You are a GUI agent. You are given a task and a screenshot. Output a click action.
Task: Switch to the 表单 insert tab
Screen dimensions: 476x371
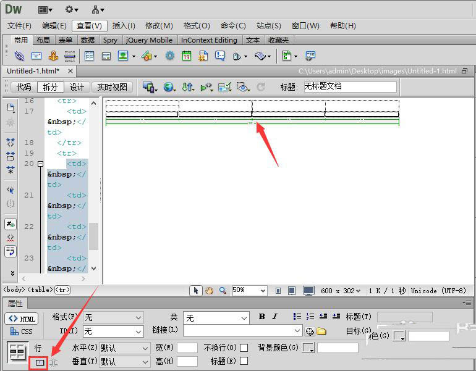(x=66, y=40)
